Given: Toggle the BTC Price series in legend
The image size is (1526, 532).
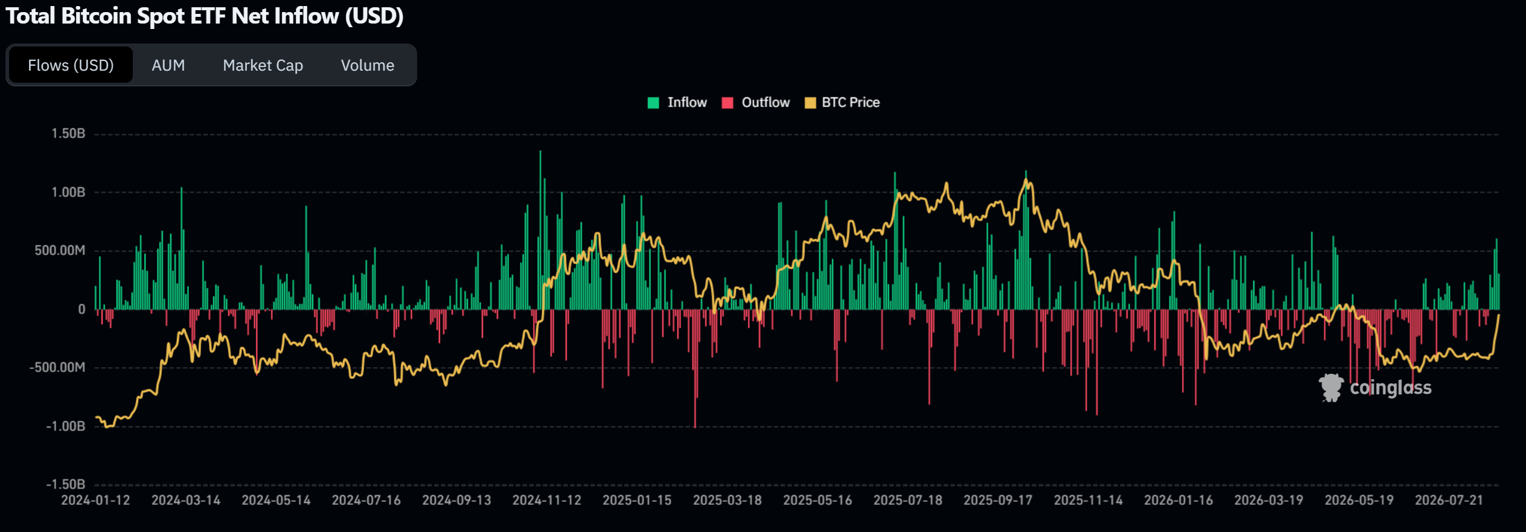Looking at the screenshot, I should pos(842,103).
